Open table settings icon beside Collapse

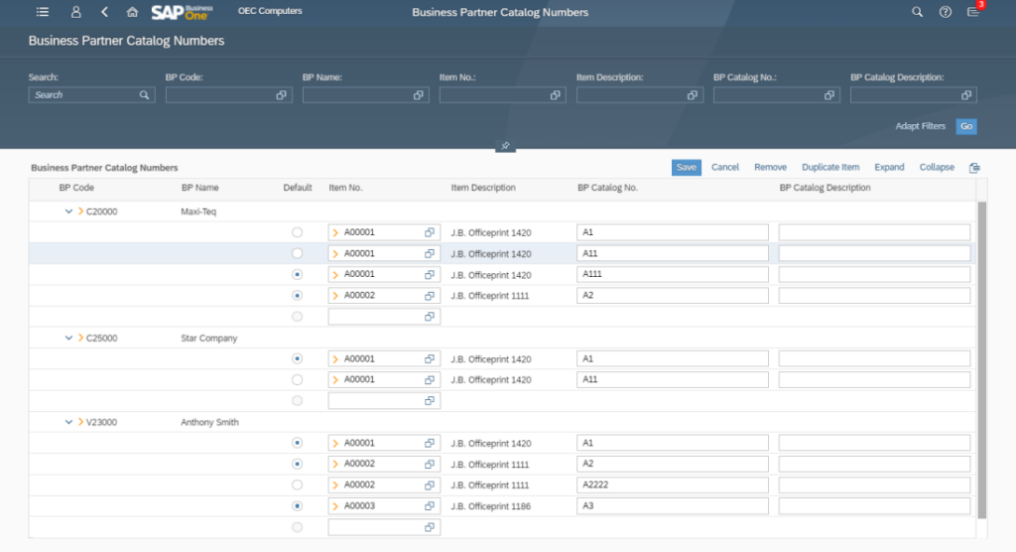point(974,168)
